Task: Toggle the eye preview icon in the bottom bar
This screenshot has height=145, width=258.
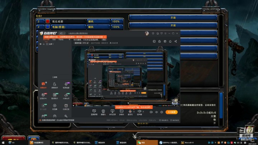Action: pyautogui.click(x=157, y=112)
